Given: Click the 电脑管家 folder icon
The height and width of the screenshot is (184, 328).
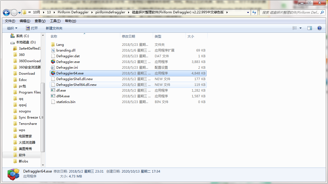Looking at the screenshot, I should pyautogui.click(x=15, y=136).
